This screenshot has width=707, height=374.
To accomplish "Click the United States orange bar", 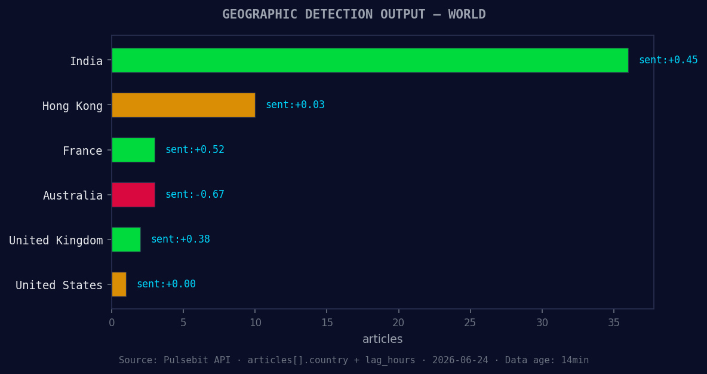I will [119, 284].
